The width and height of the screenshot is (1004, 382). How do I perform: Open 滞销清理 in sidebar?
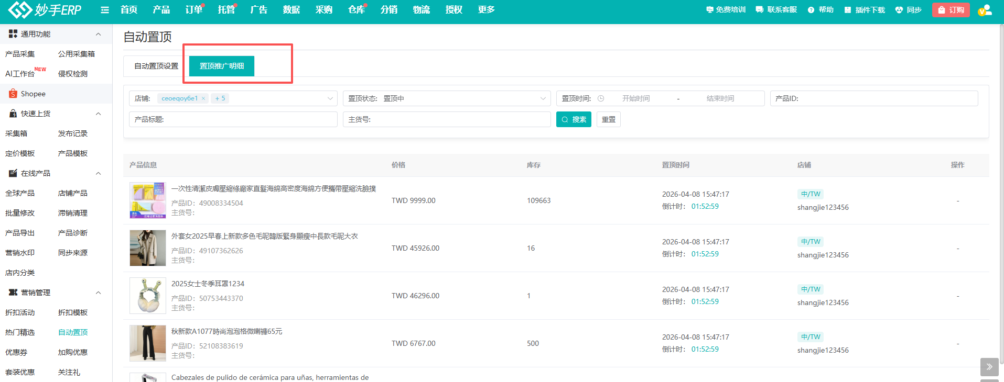pyautogui.click(x=73, y=213)
